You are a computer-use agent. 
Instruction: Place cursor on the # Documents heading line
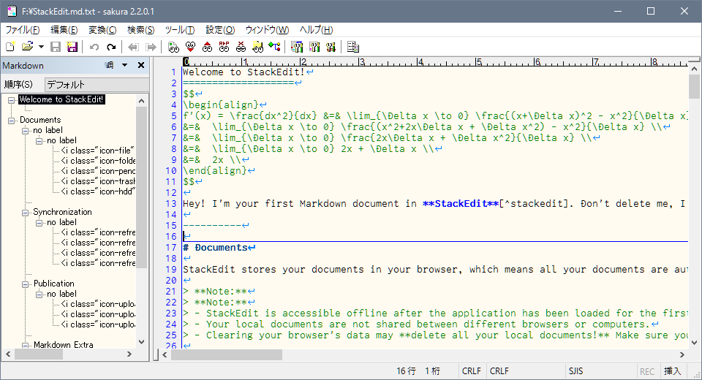tap(219, 248)
